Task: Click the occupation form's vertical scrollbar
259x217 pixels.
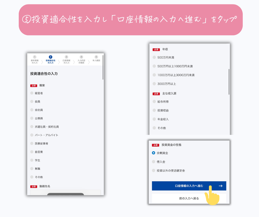Action: pyautogui.click(x=103, y=72)
